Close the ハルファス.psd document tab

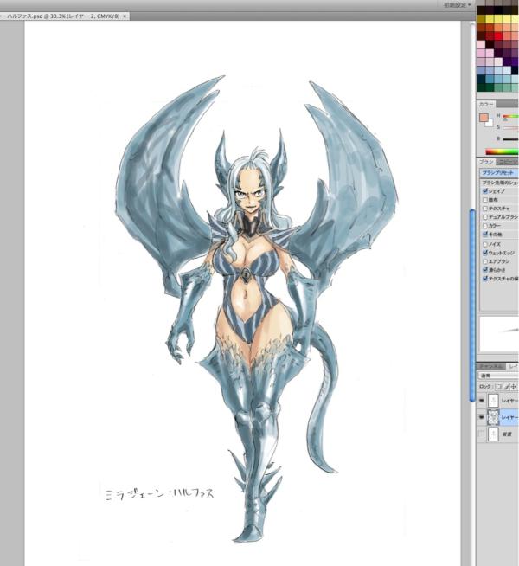tap(125, 16)
